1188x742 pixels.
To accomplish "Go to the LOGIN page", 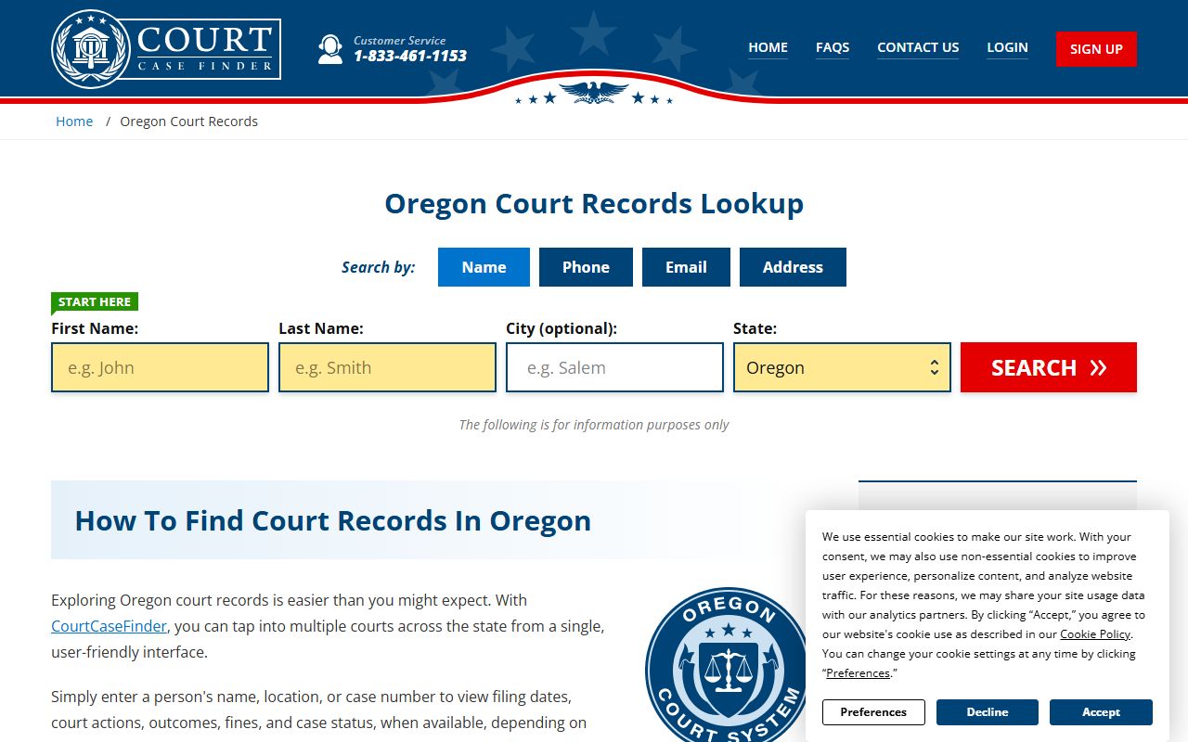I will 1007,47.
